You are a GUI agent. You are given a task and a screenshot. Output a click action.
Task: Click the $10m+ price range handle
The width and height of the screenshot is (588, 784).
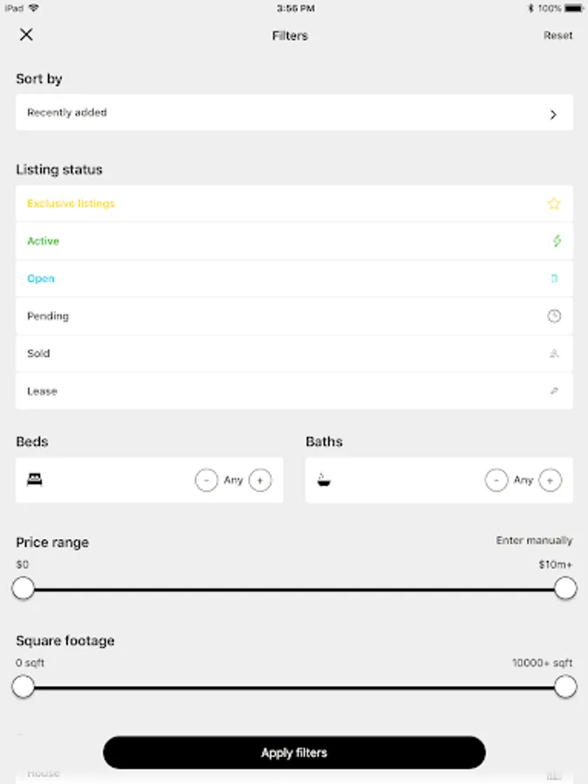565,588
